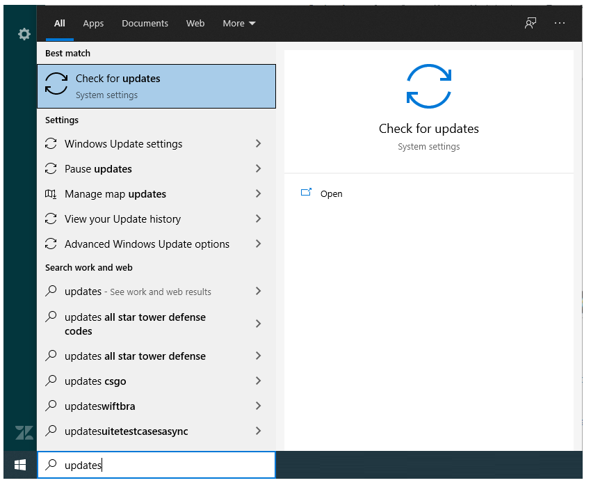The width and height of the screenshot is (591, 485).
Task: Select Advanced Windows Update options result
Action: click(x=156, y=244)
